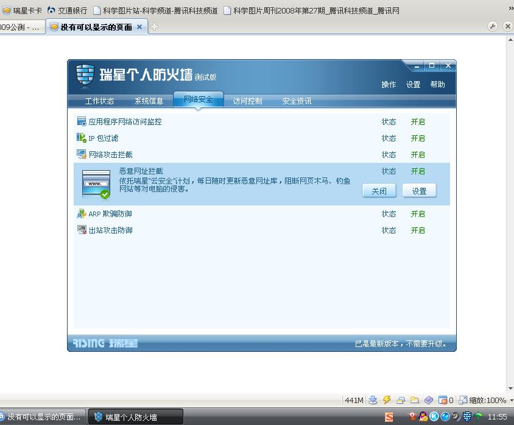Click 开启 status of 网络攻击拦截
The width and height of the screenshot is (514, 425).
(418, 155)
